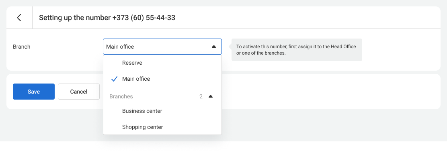Screen dimensions: 447x153
Task: Click the activation hint tooltip text
Action: pyautogui.click(x=296, y=49)
